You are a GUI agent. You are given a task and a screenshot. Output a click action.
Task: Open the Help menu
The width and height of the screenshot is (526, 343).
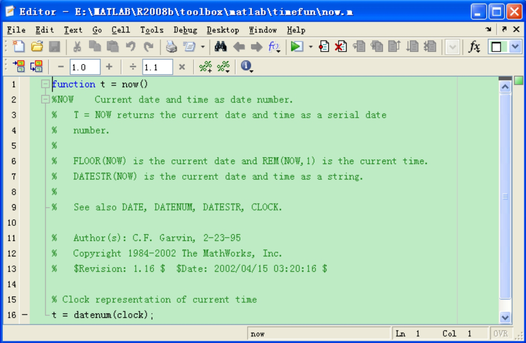(x=296, y=30)
